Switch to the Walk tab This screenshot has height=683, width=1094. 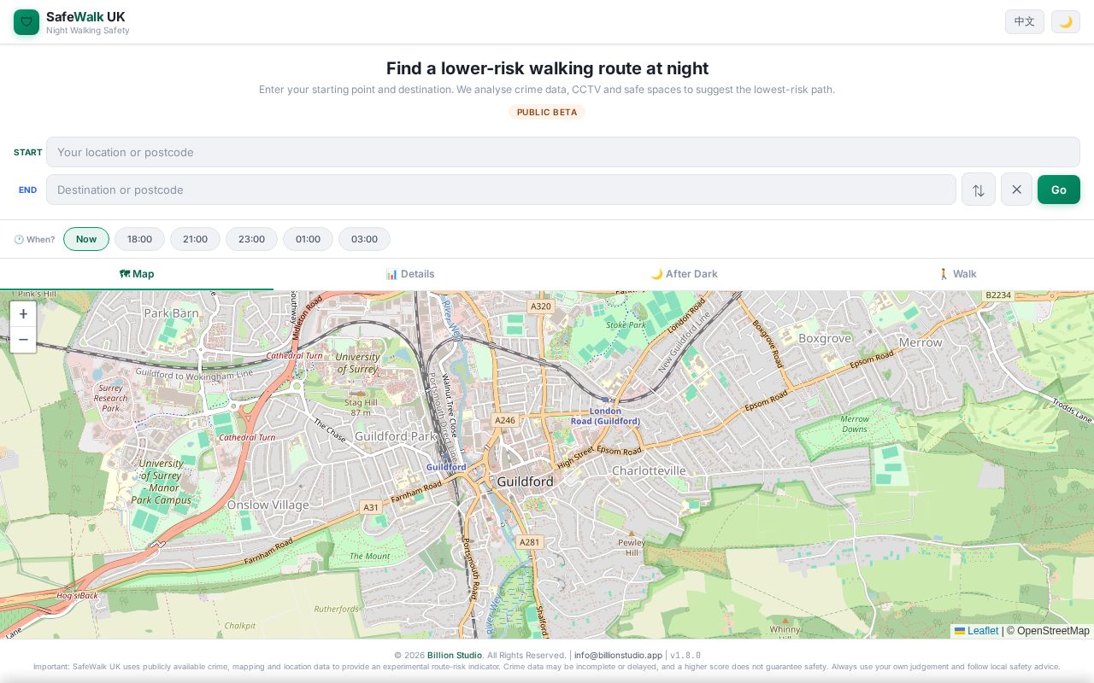(957, 274)
